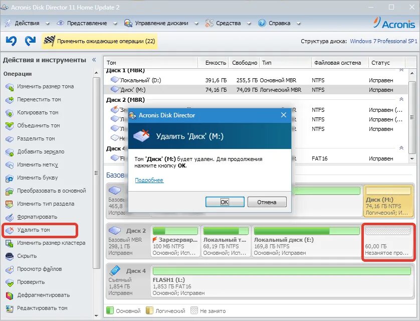Click the Удалить том icon
The width and height of the screenshot is (420, 321).
[10, 230]
